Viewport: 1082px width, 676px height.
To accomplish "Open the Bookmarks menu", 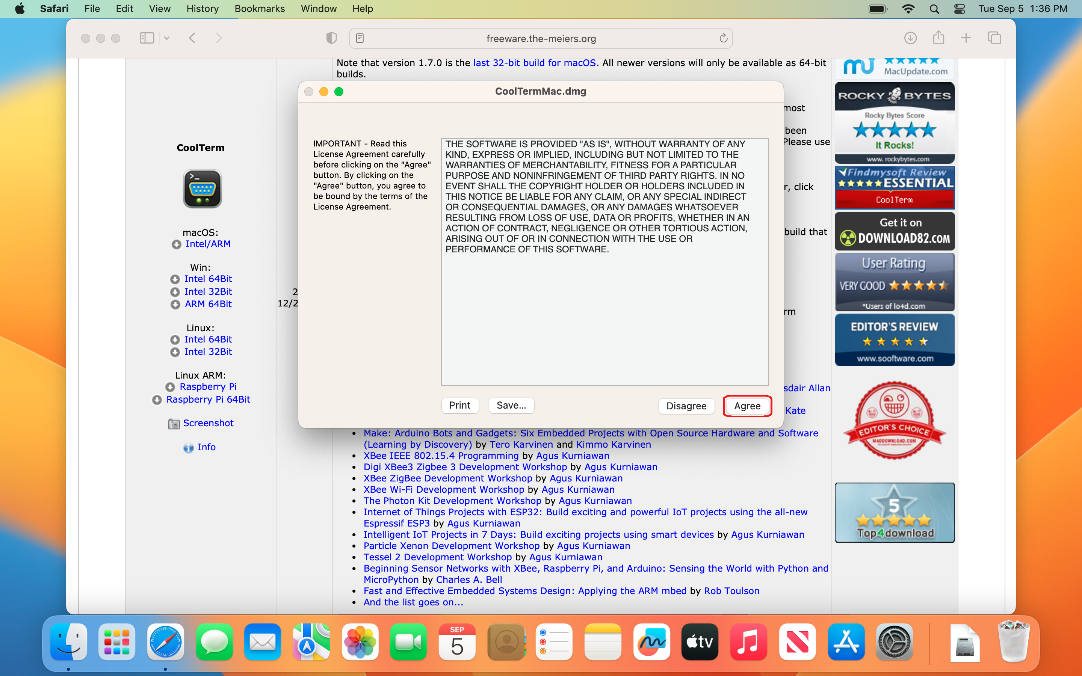I will (259, 9).
